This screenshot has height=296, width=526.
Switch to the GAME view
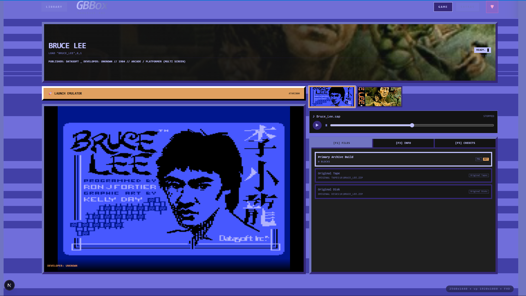point(443,7)
